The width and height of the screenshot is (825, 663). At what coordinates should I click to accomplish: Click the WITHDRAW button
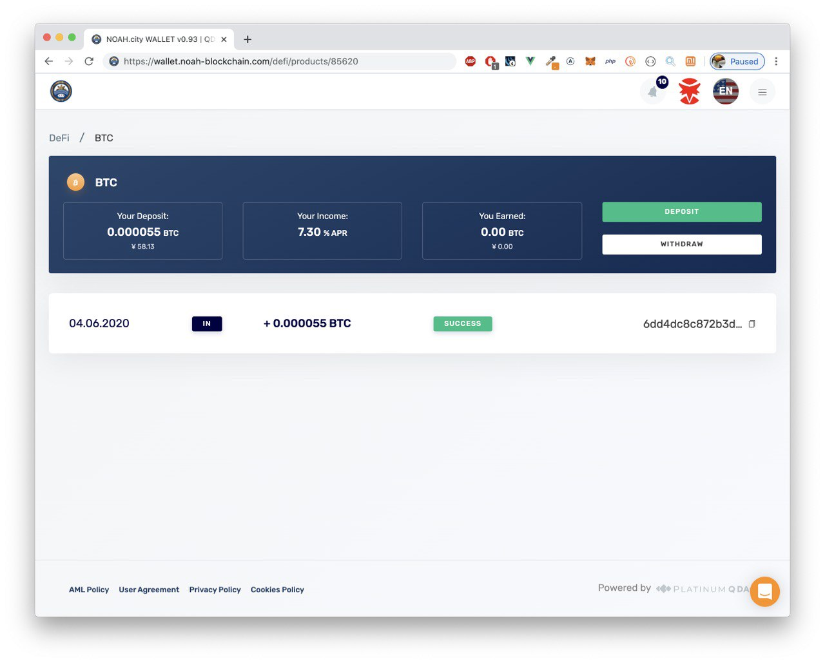[682, 244]
